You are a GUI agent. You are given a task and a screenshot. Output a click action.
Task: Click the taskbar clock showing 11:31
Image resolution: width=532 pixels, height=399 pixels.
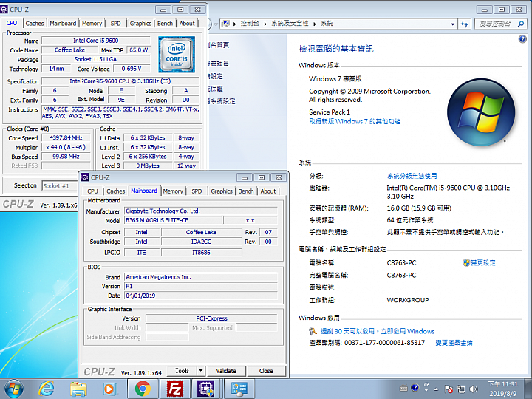click(503, 389)
